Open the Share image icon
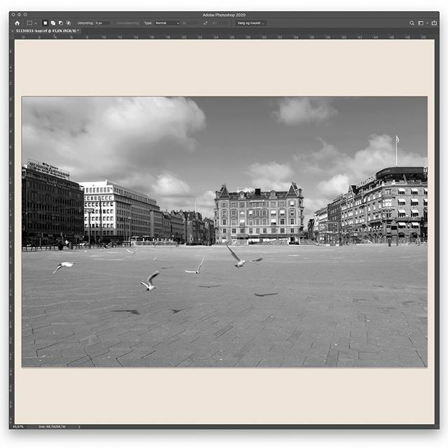 pyautogui.click(x=434, y=23)
